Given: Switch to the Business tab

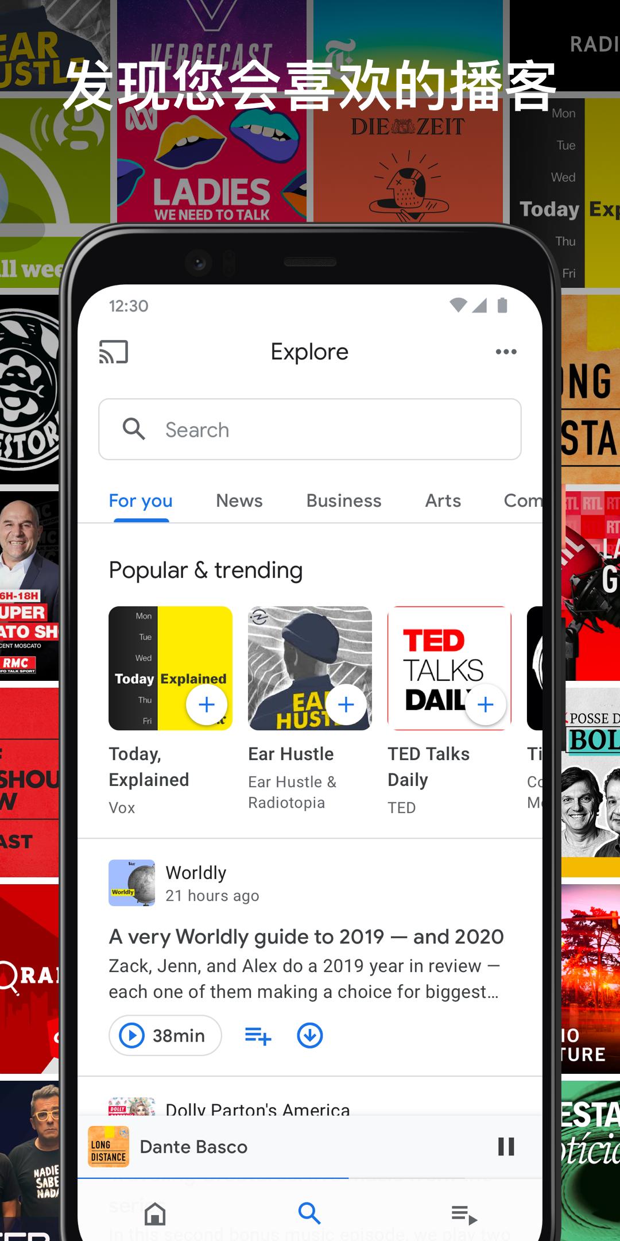Looking at the screenshot, I should (344, 500).
